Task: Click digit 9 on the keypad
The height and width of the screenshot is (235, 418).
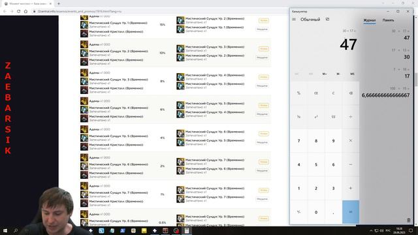Action: point(333,141)
